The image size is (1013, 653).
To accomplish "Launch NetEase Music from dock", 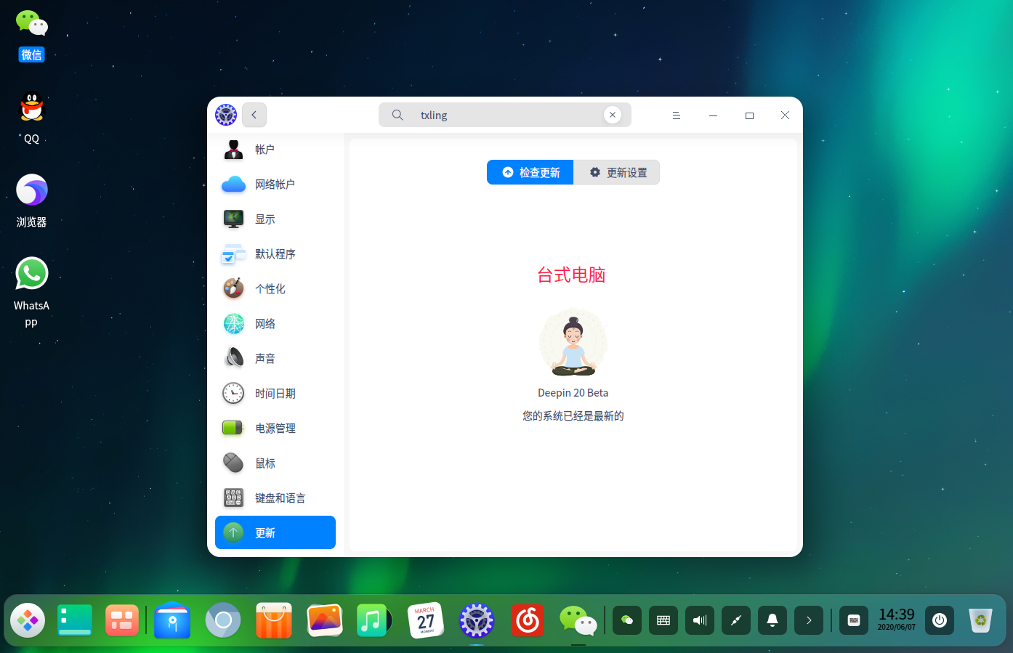I will [528, 620].
